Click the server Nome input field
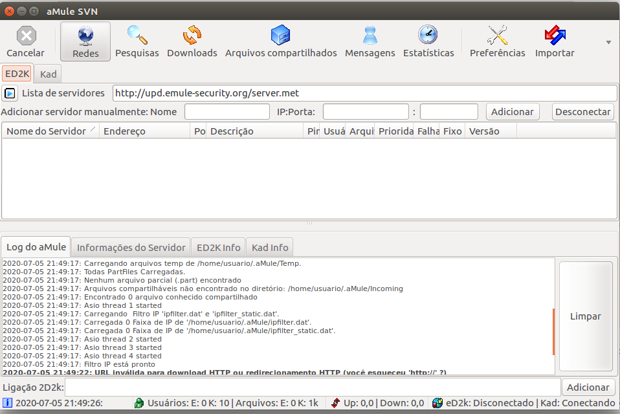Screen dimensions: 620x414 coord(227,112)
